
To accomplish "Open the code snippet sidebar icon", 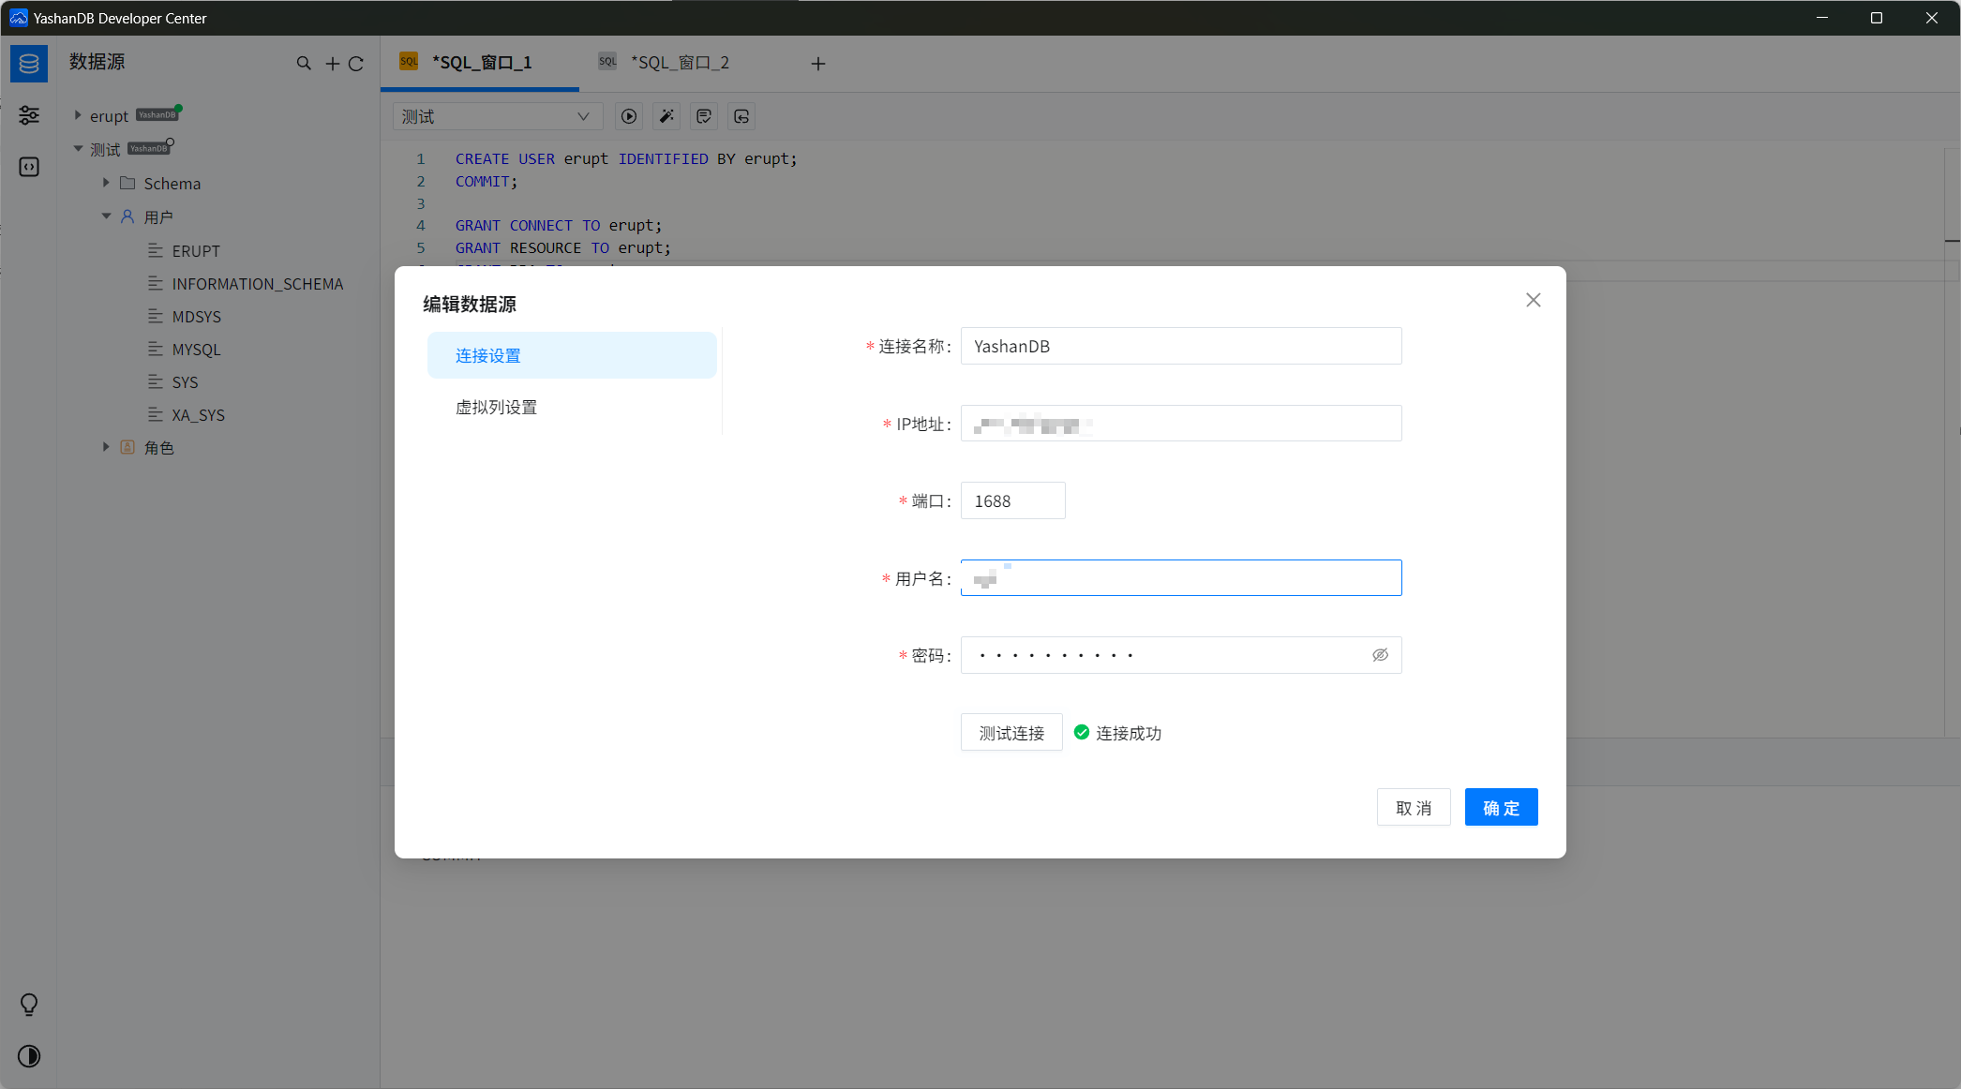I will 29,167.
